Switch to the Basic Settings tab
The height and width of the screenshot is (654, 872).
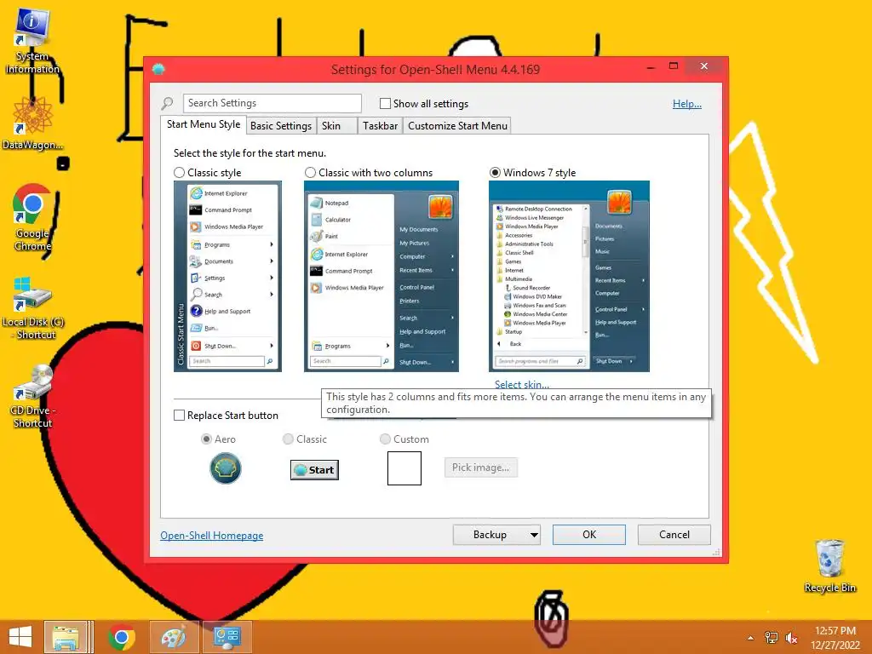tap(281, 126)
